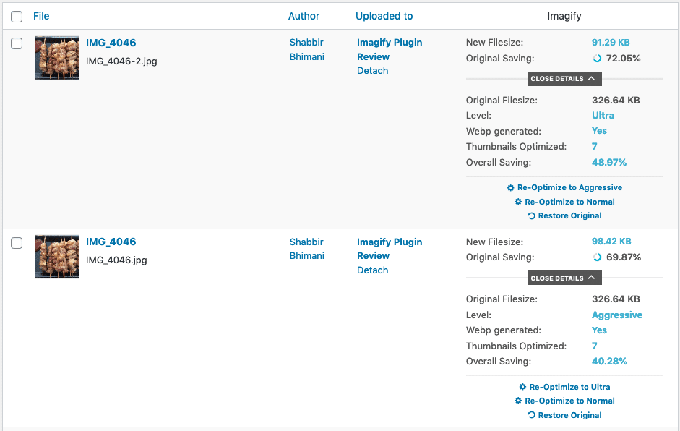The height and width of the screenshot is (431, 680).
Task: Click gear icon beside first Re-Optimize to Normal
Action: 518,202
